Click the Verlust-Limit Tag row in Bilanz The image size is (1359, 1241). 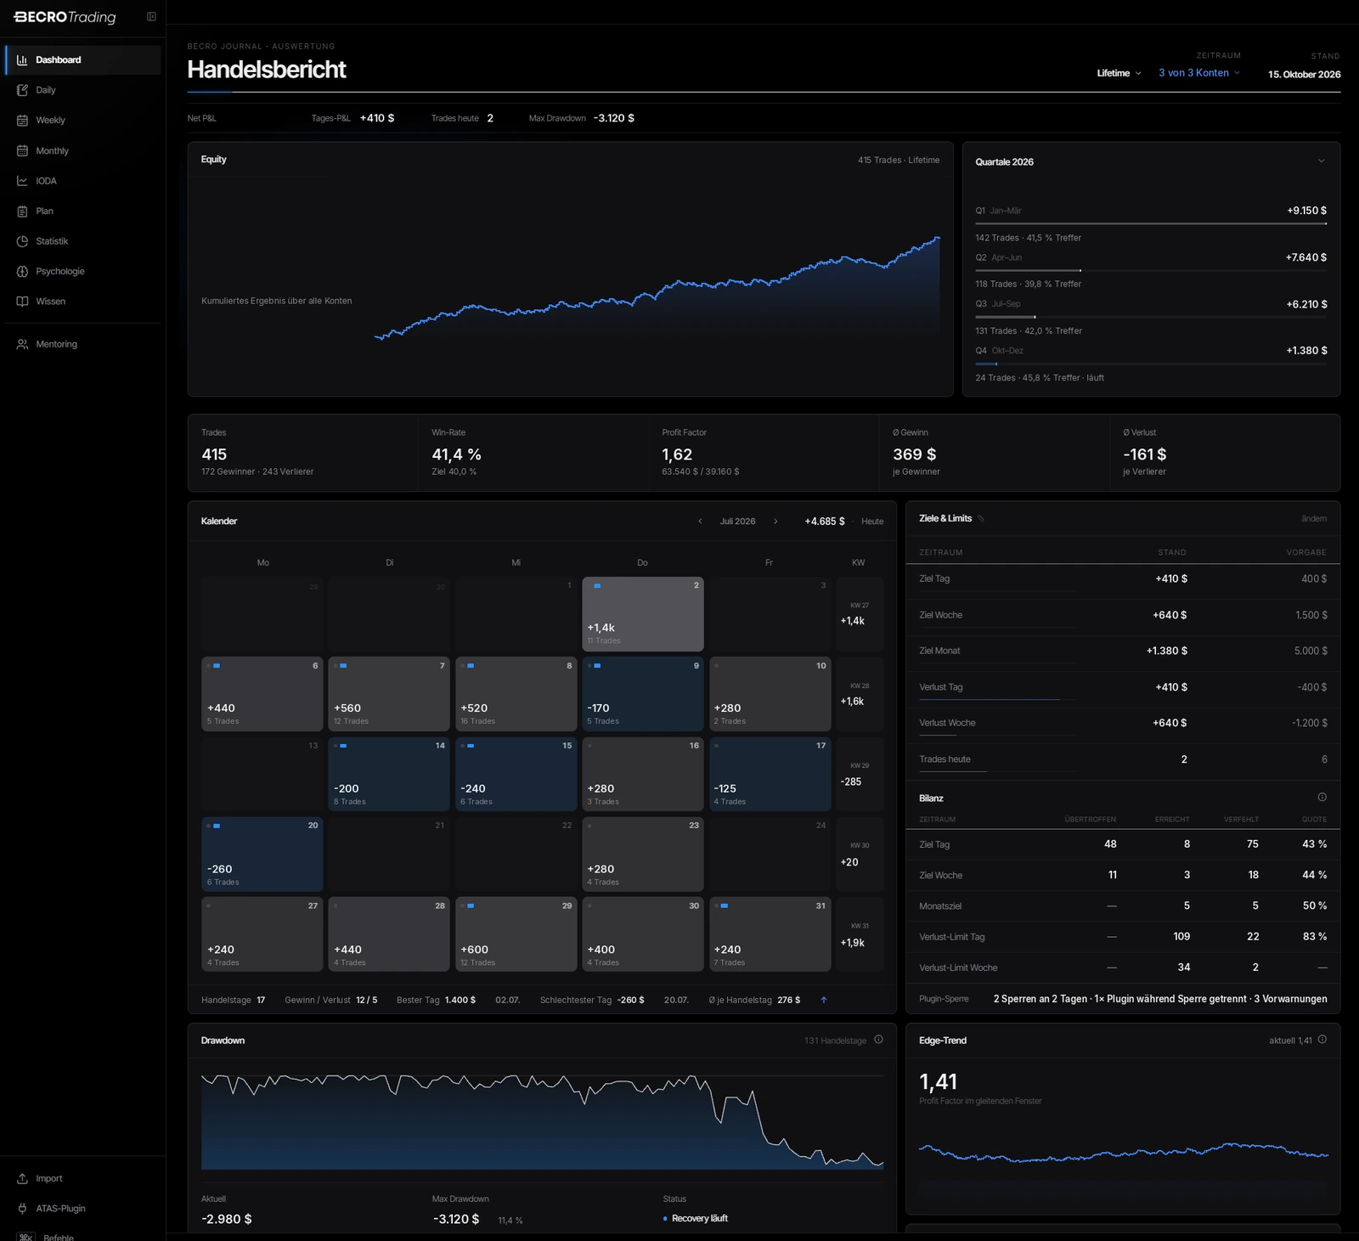tap(1123, 937)
